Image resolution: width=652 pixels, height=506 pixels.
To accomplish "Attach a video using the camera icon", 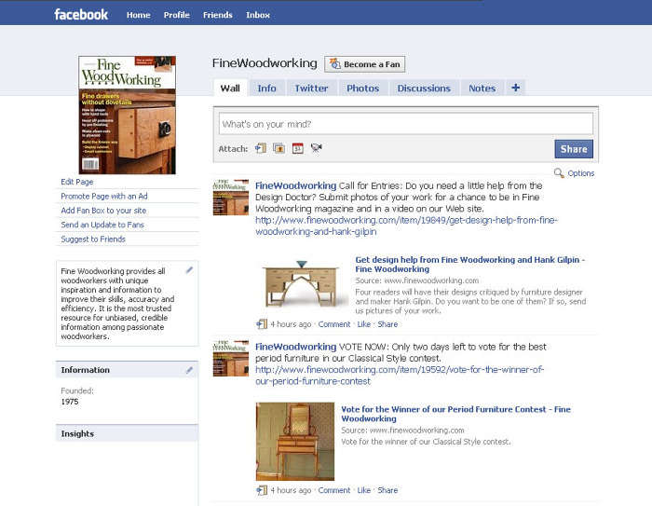I will point(317,148).
